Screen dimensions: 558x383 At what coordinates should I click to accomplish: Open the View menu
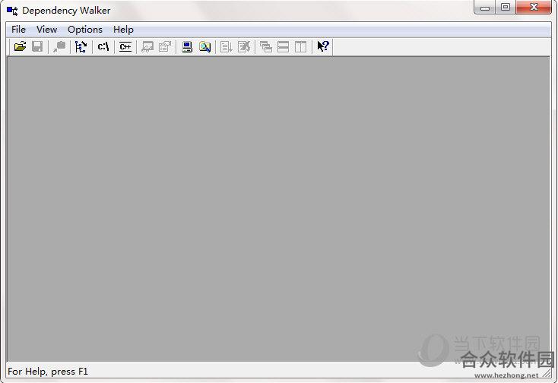(46, 30)
